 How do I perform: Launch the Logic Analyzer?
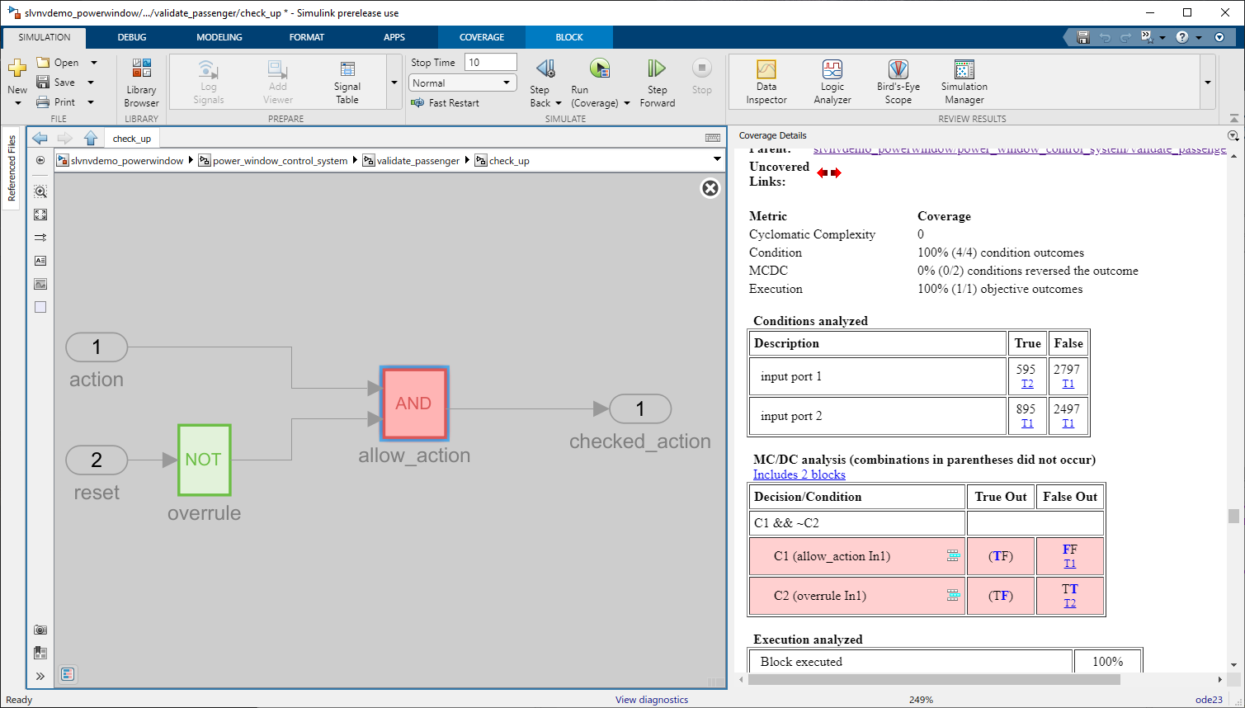pos(832,82)
